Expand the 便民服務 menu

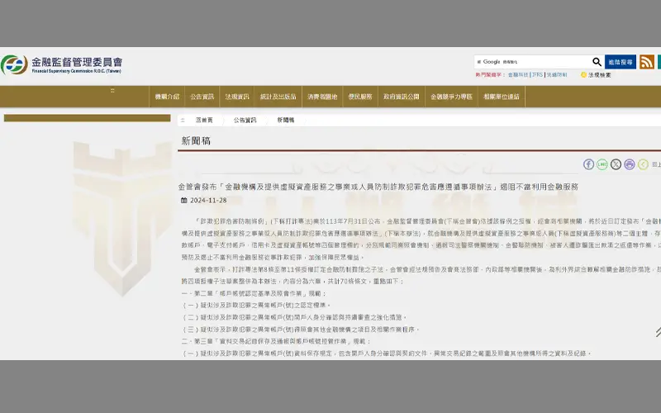click(359, 97)
